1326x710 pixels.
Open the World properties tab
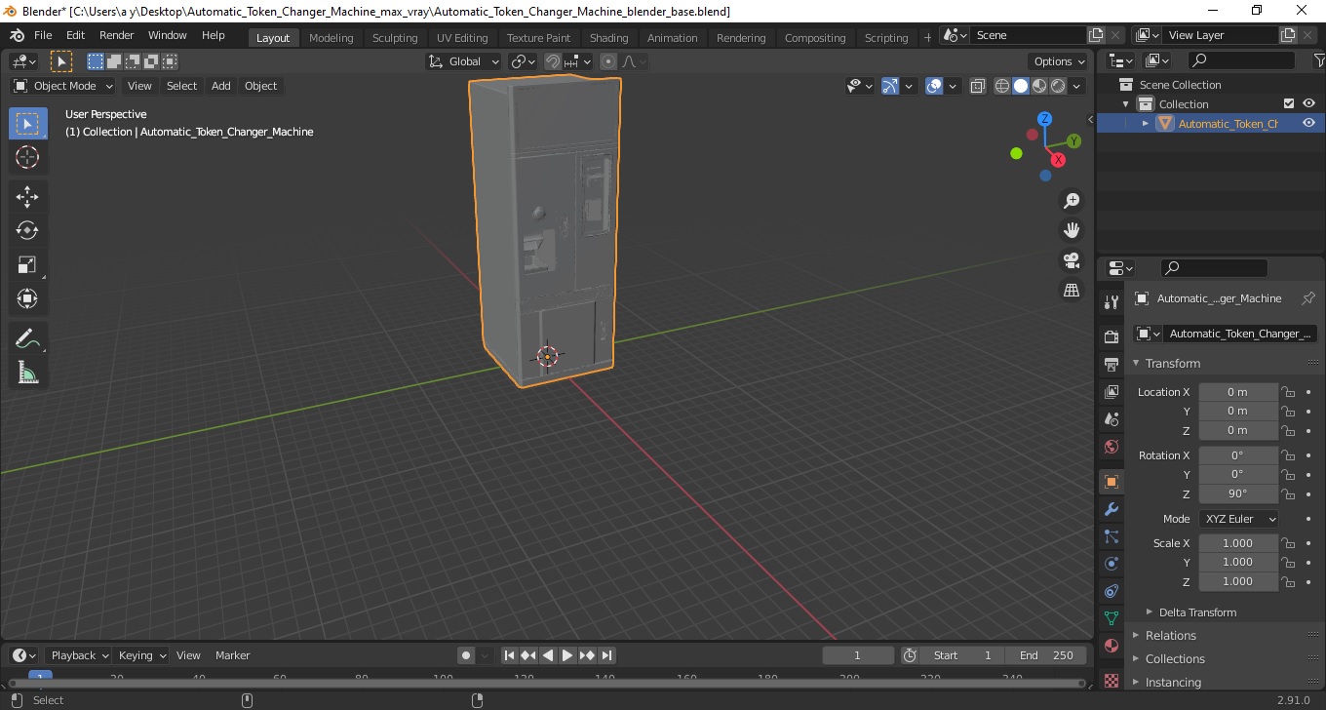click(1111, 447)
